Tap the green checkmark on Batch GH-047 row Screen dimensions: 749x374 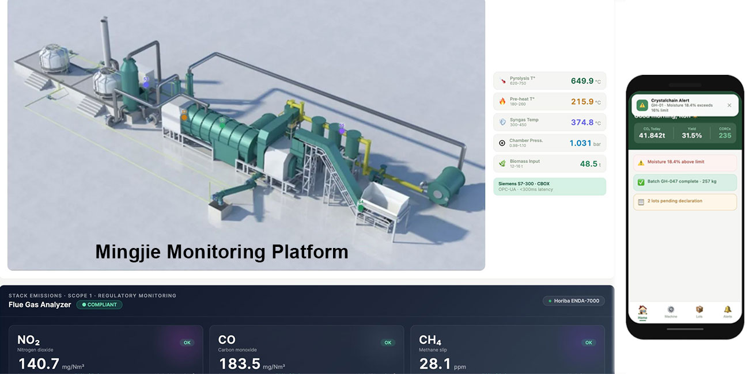tap(641, 182)
